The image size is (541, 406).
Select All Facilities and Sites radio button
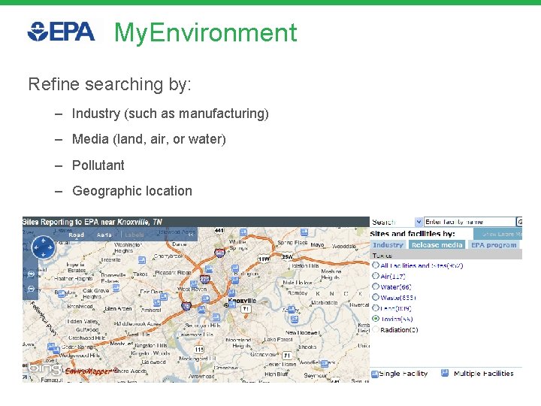click(x=376, y=265)
